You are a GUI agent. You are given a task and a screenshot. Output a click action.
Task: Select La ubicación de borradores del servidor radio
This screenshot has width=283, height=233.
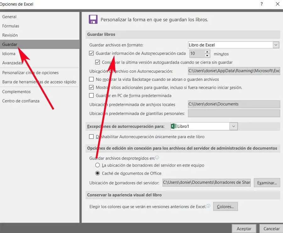click(97, 165)
